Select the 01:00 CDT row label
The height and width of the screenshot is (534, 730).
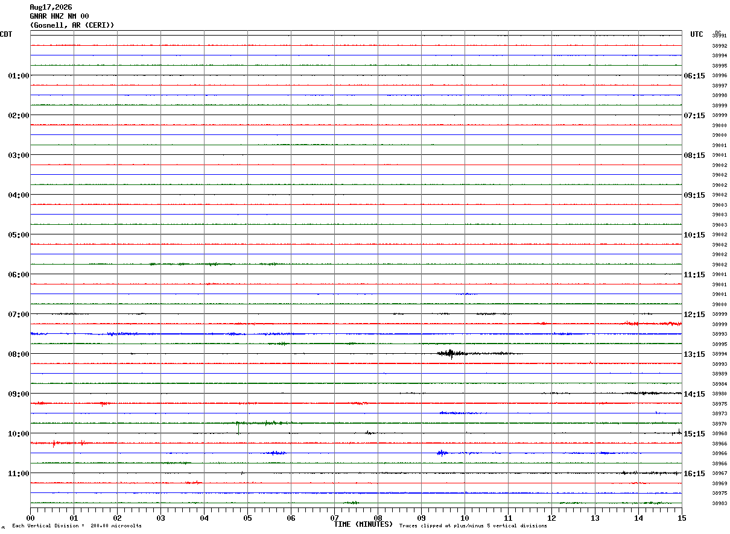coord(18,75)
